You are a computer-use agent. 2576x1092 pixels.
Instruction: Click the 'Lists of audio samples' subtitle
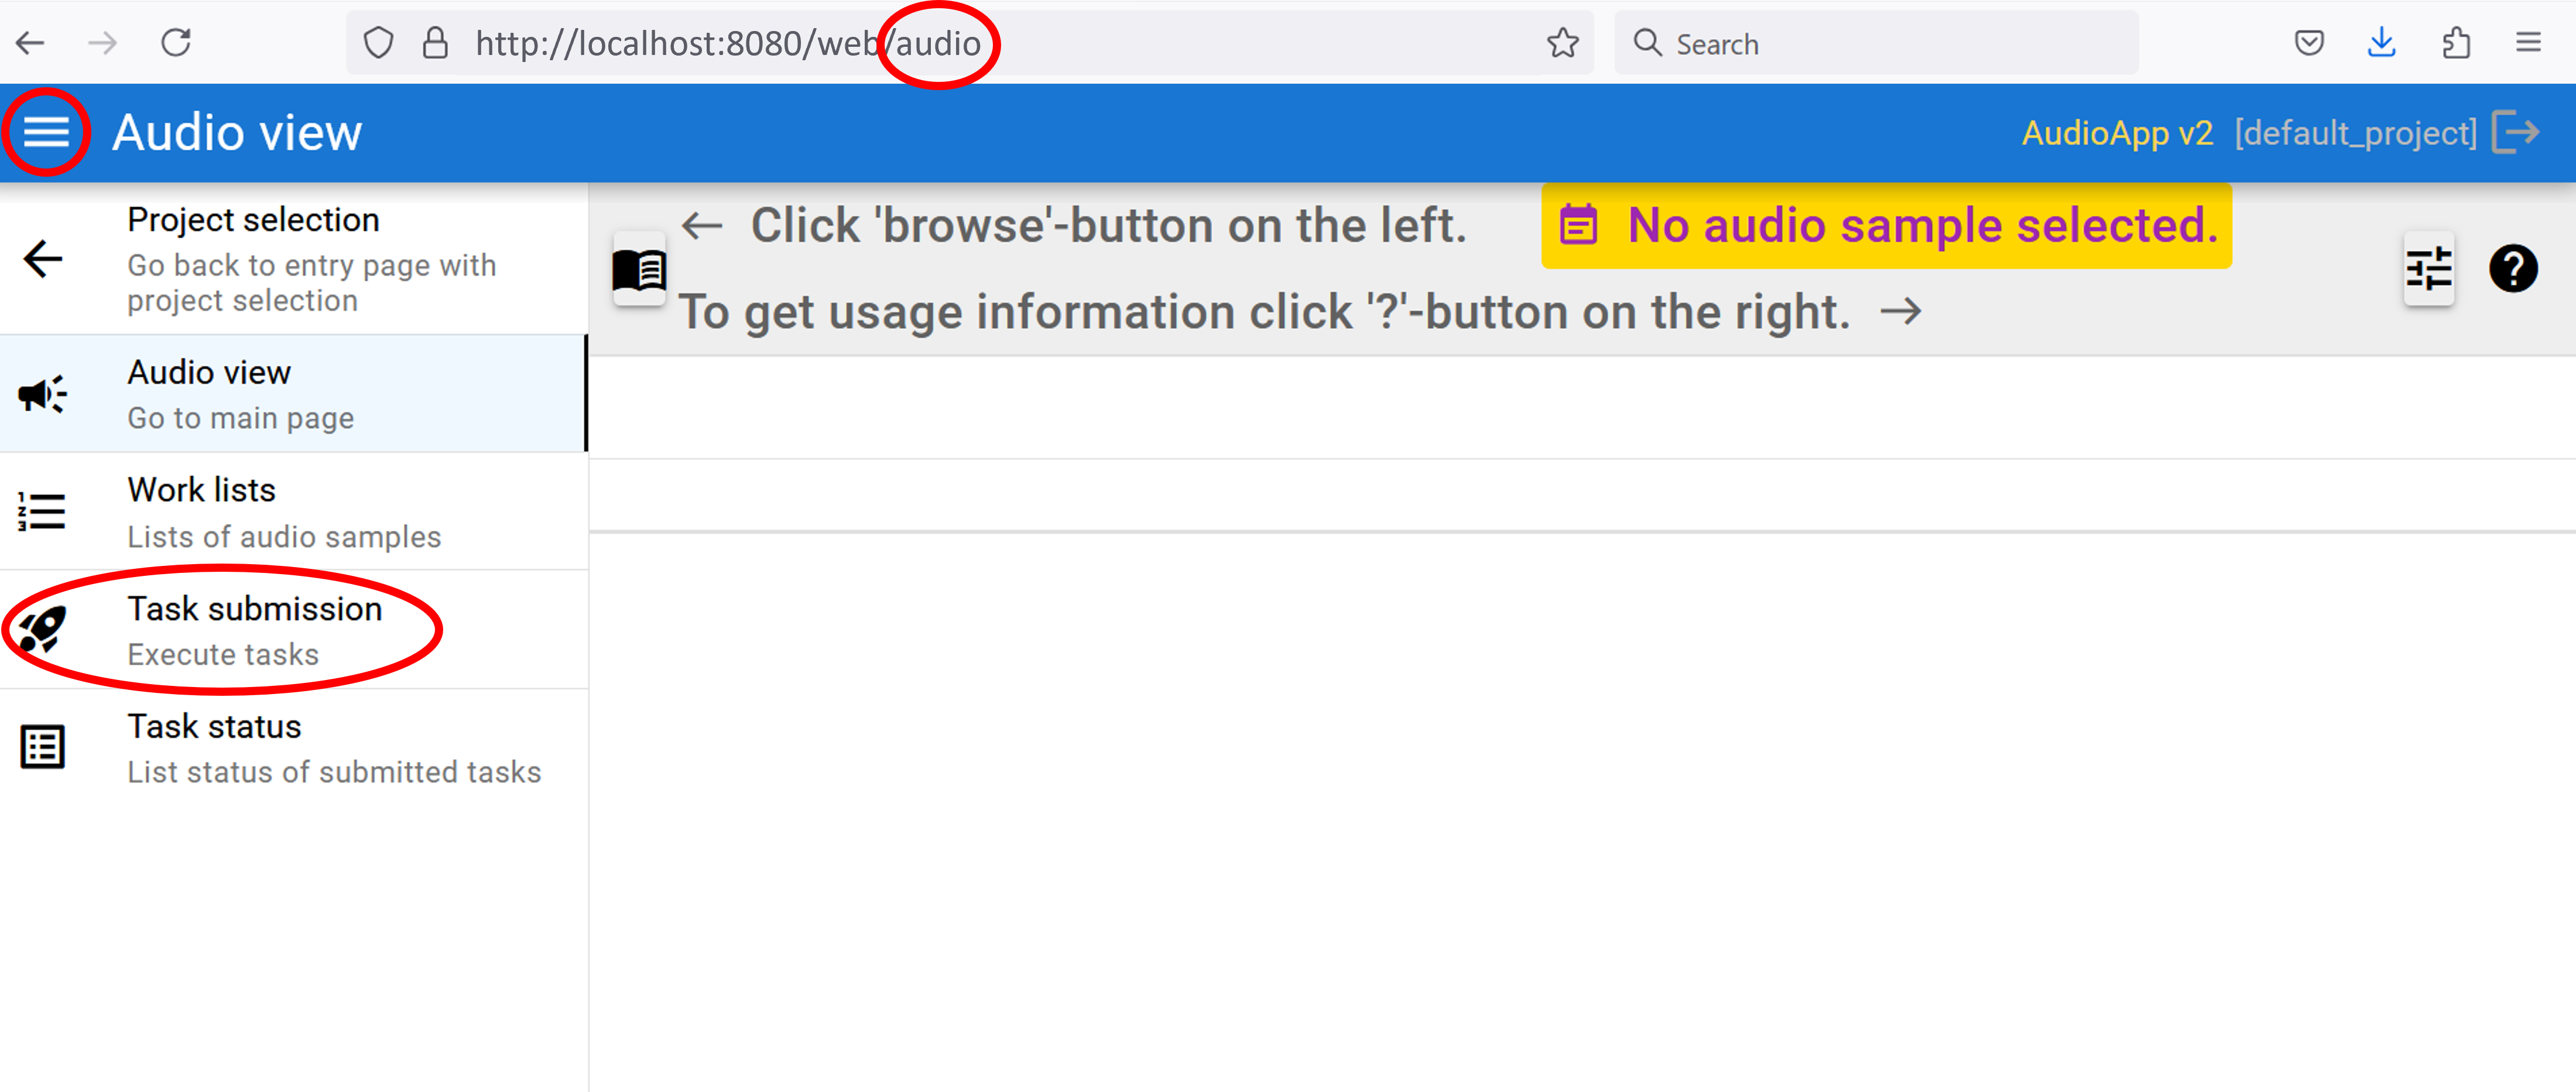pos(284,537)
